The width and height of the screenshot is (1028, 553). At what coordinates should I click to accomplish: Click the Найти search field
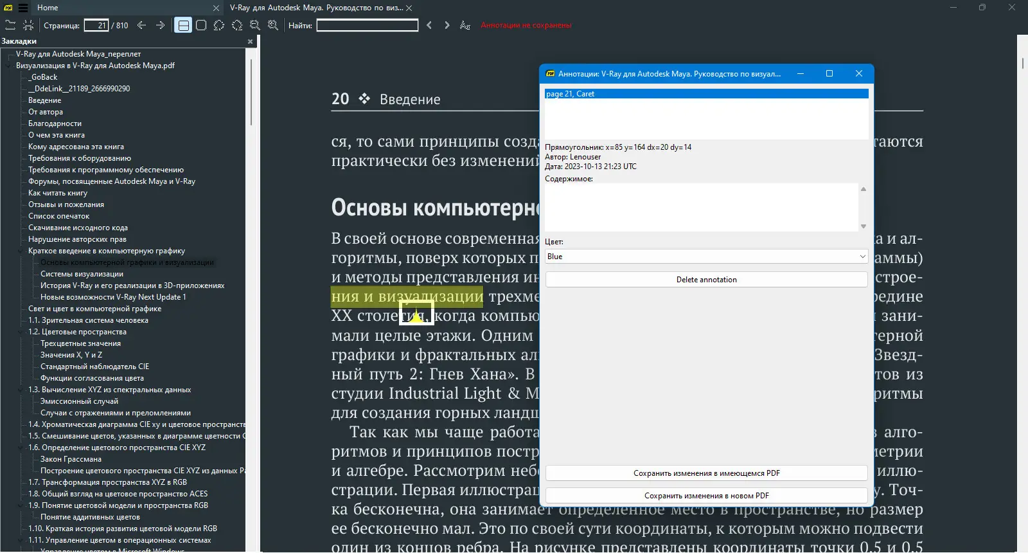click(x=368, y=25)
